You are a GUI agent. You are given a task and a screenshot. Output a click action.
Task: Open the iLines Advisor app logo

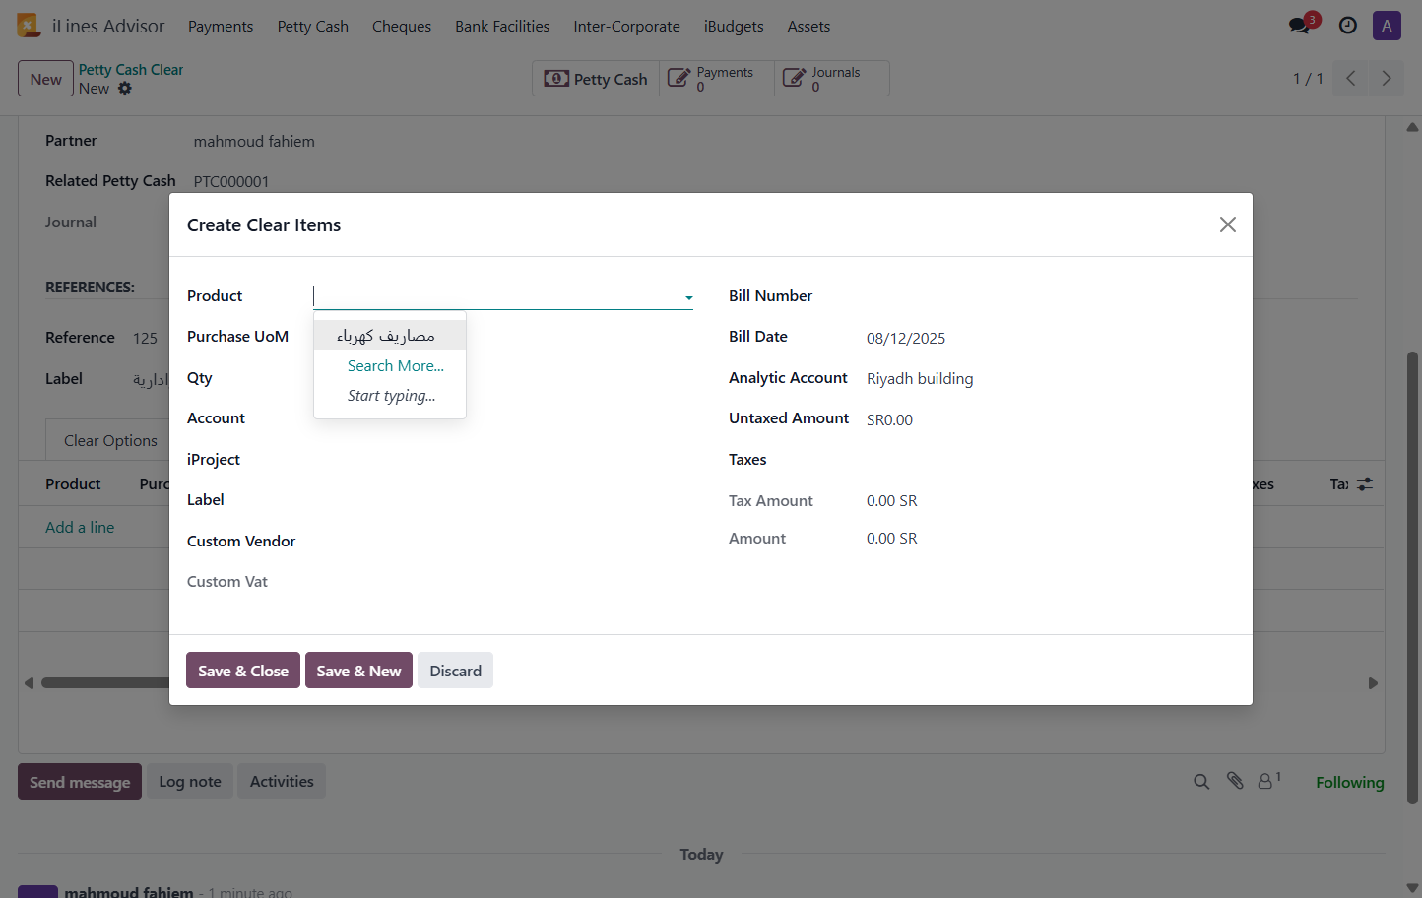click(29, 26)
